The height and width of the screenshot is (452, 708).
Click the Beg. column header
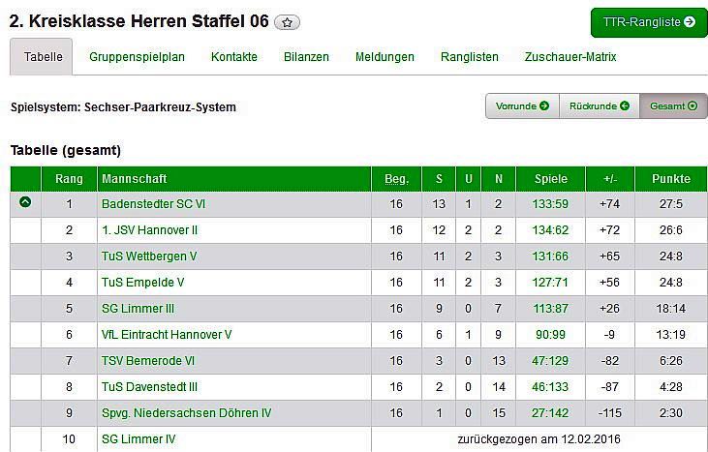click(x=396, y=179)
